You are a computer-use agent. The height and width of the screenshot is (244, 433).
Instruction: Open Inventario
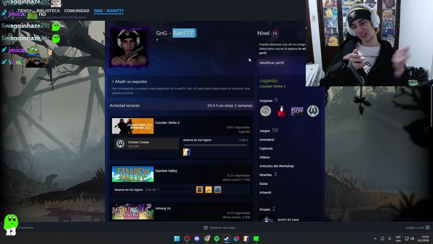(267, 140)
